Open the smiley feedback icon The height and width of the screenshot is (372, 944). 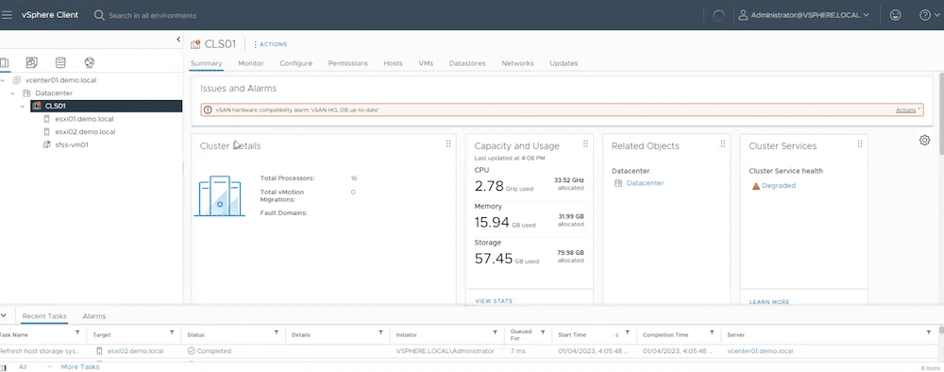click(895, 15)
